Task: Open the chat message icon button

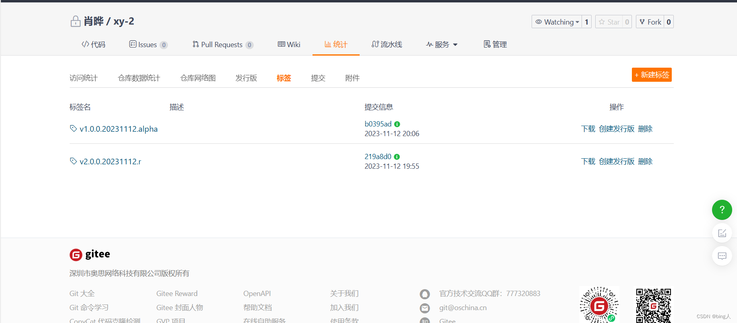Action: (722, 256)
